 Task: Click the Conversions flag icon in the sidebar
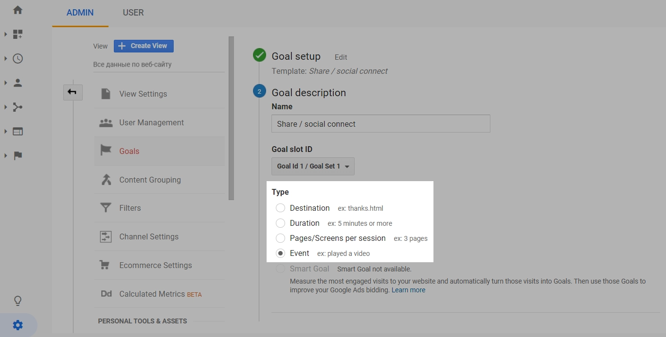click(18, 155)
